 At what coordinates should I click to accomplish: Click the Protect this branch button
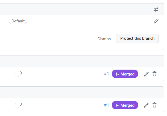pyautogui.click(x=137, y=38)
